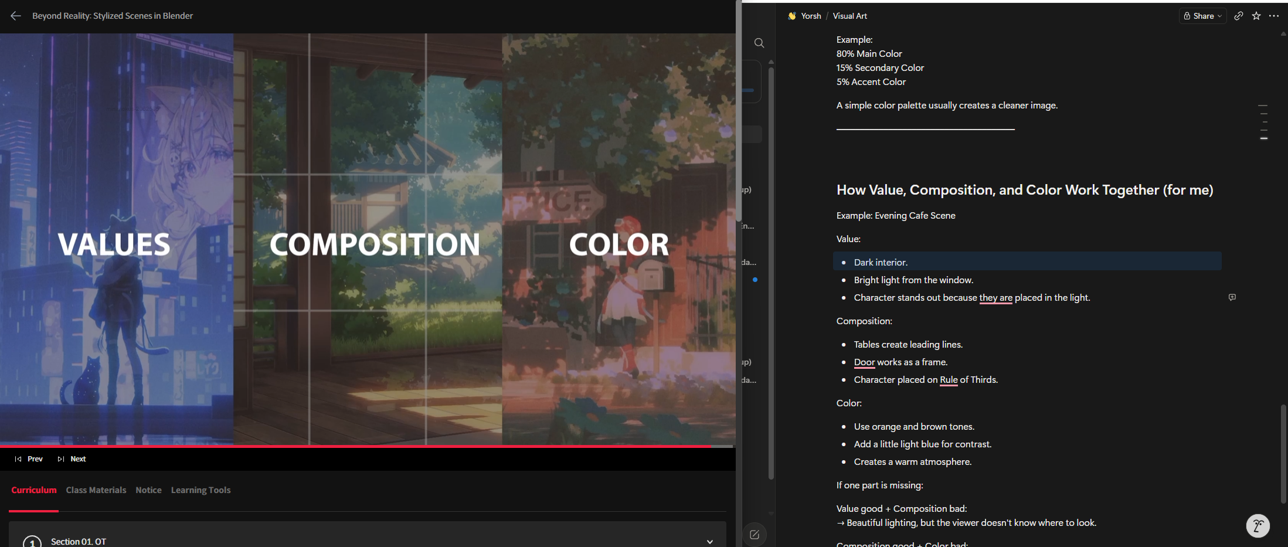Click the table of contents outline markers
The height and width of the screenshot is (547, 1288).
(1263, 122)
